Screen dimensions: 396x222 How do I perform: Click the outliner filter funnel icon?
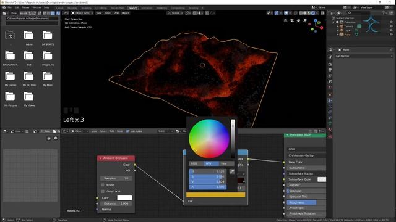(384, 12)
